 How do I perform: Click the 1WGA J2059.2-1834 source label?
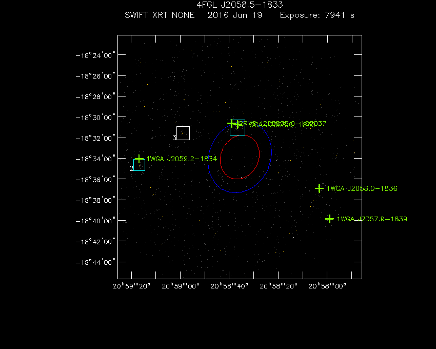click(182, 159)
